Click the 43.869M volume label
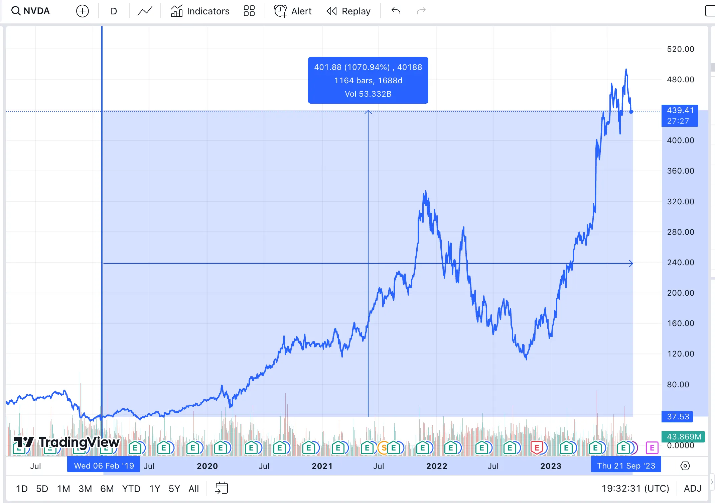715x503 pixels. [x=683, y=436]
